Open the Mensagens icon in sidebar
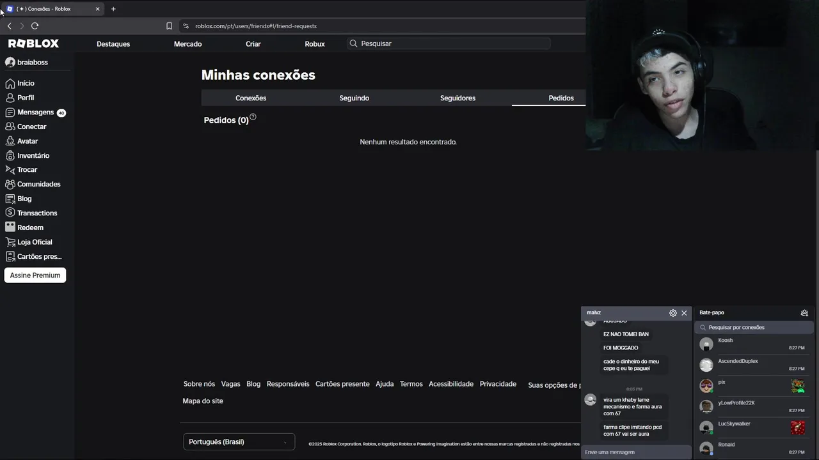Image resolution: width=819 pixels, height=460 pixels. click(x=10, y=112)
